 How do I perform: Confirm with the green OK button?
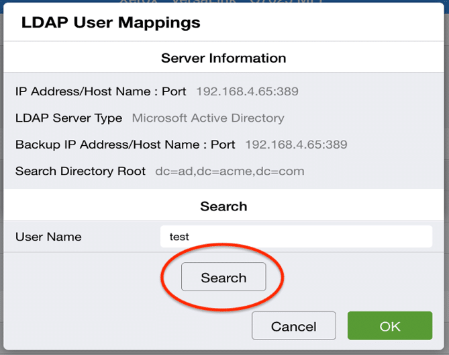click(x=390, y=325)
